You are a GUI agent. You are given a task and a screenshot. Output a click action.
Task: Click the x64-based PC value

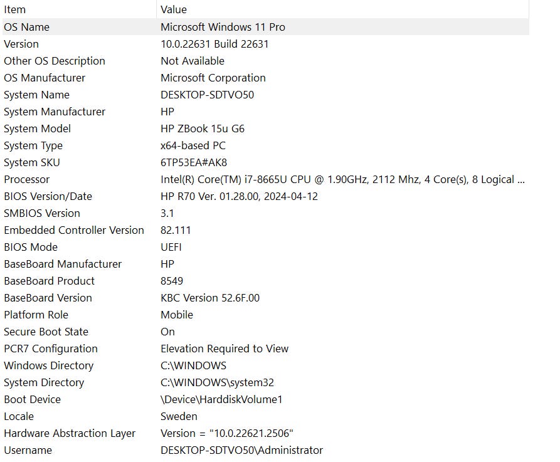pos(193,145)
